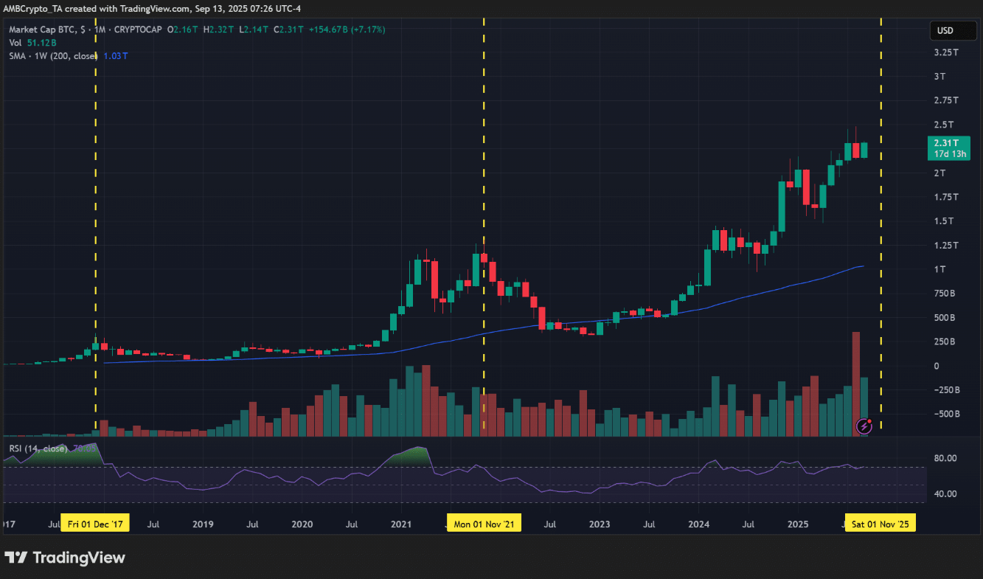The height and width of the screenshot is (579, 983).
Task: Click the 1M interval in the legend
Action: (100, 30)
